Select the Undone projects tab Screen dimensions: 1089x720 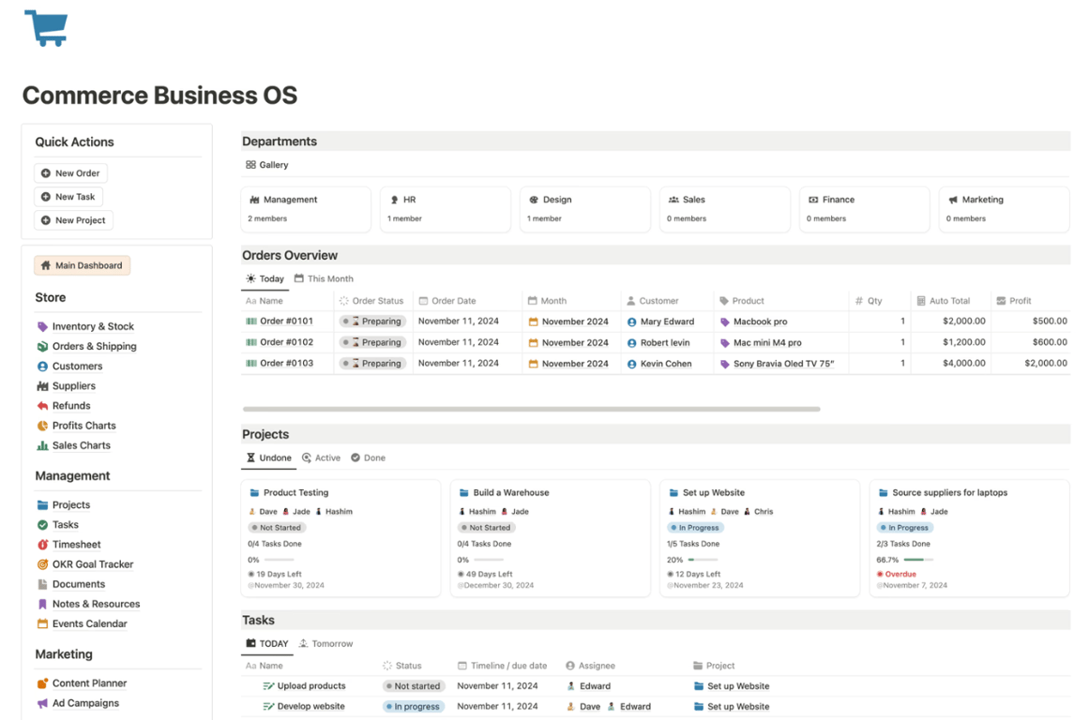coord(269,457)
